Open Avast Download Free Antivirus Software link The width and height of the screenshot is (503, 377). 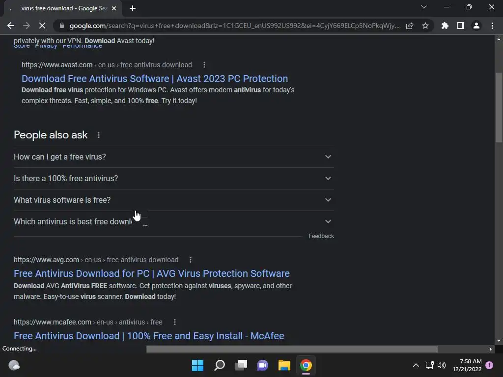click(x=155, y=79)
